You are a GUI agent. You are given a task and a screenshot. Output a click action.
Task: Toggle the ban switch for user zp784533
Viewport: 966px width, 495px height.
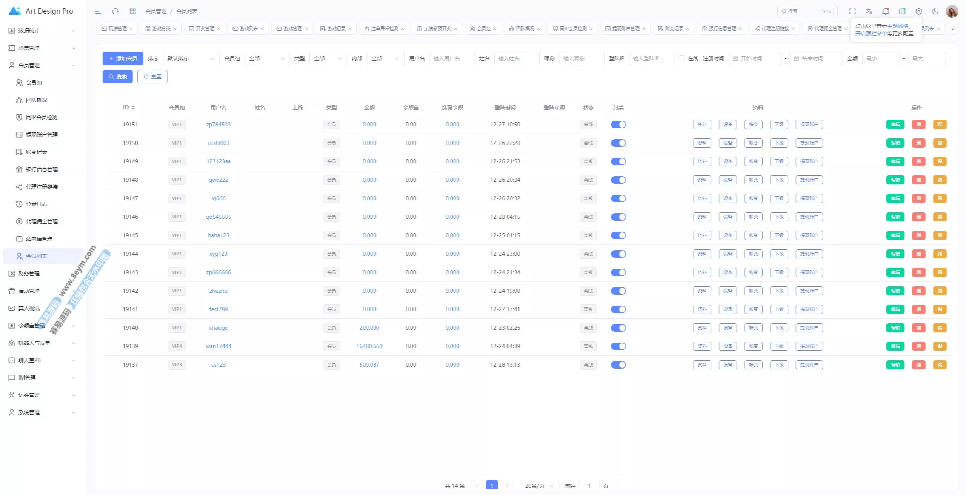click(x=618, y=125)
